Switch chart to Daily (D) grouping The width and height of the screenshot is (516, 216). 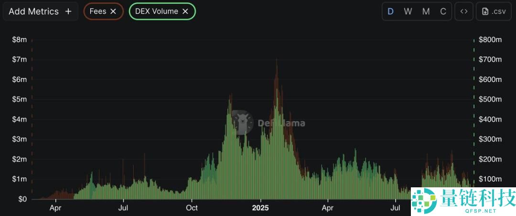coord(390,11)
